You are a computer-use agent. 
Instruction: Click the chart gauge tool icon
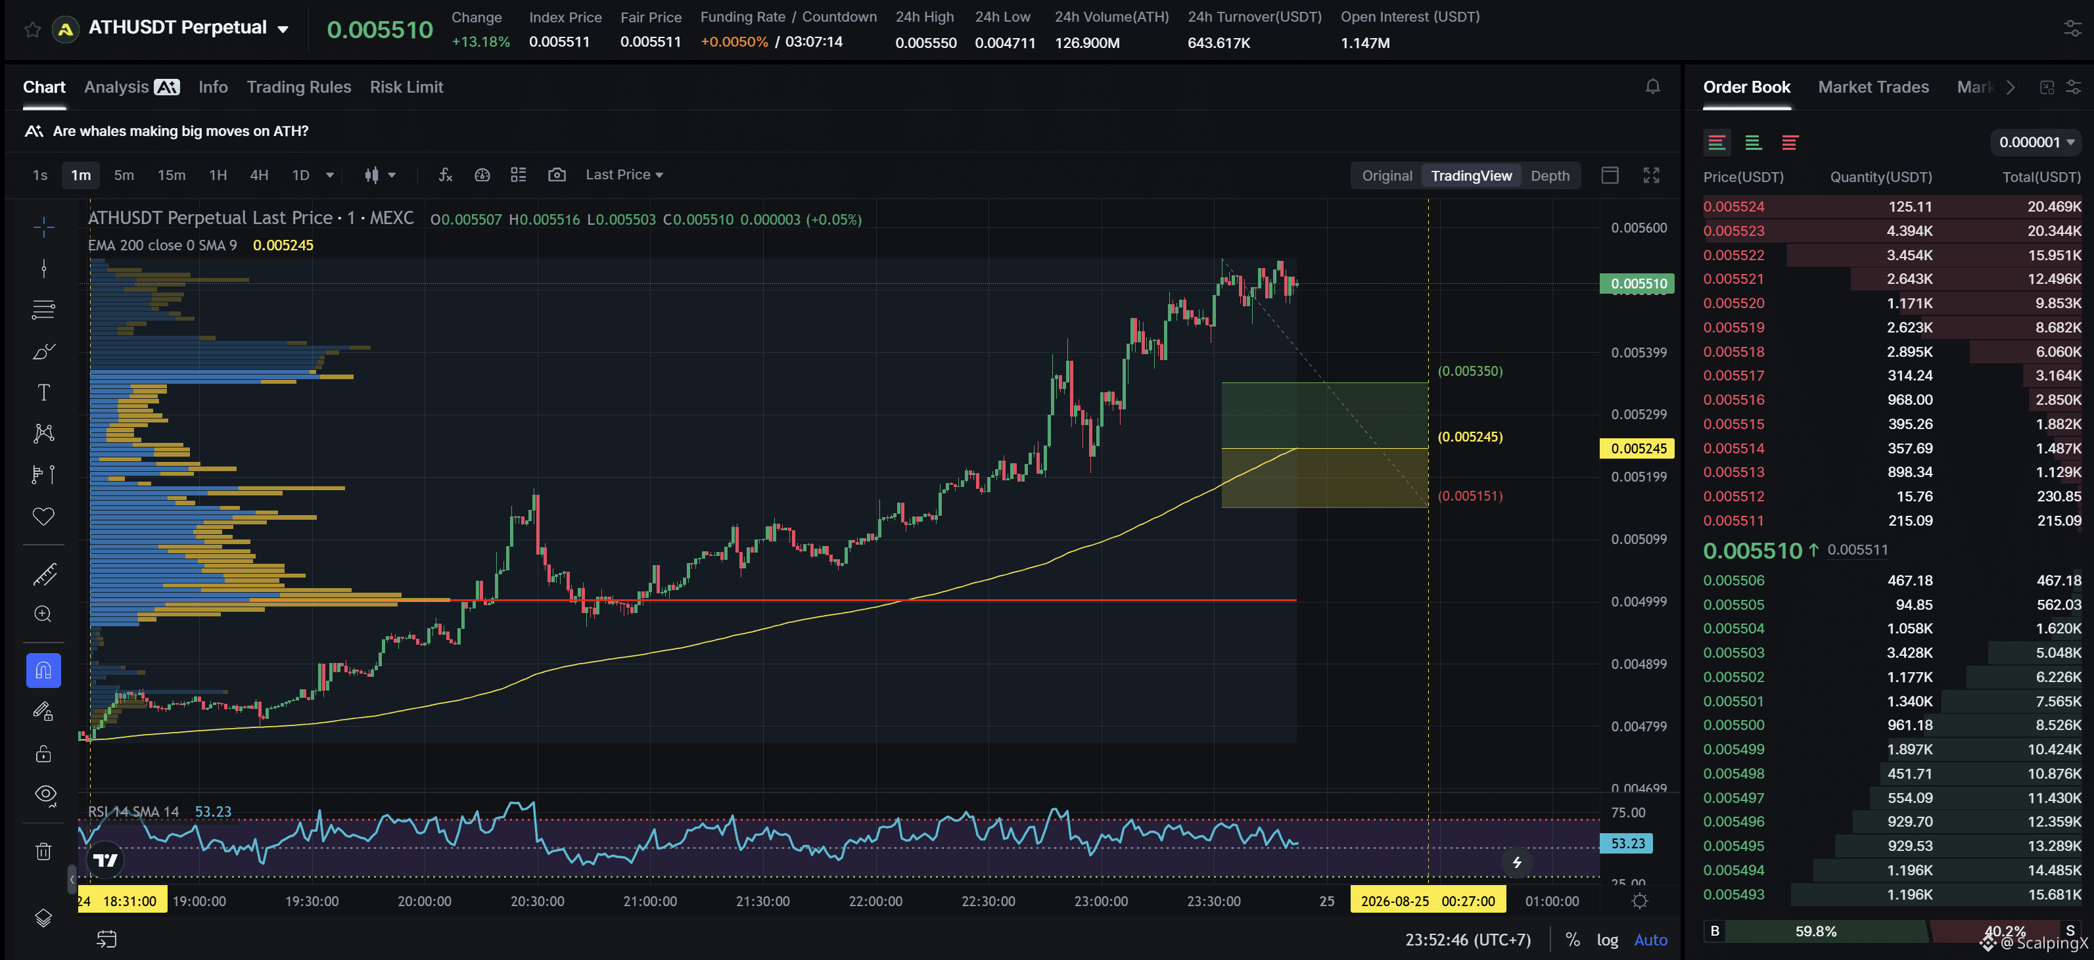click(x=482, y=175)
